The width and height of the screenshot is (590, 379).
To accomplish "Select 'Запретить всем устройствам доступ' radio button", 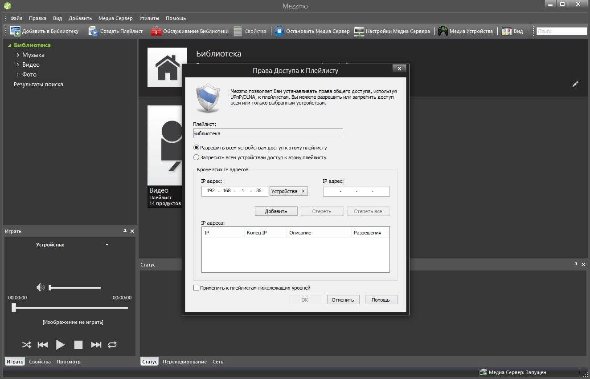I will click(197, 157).
